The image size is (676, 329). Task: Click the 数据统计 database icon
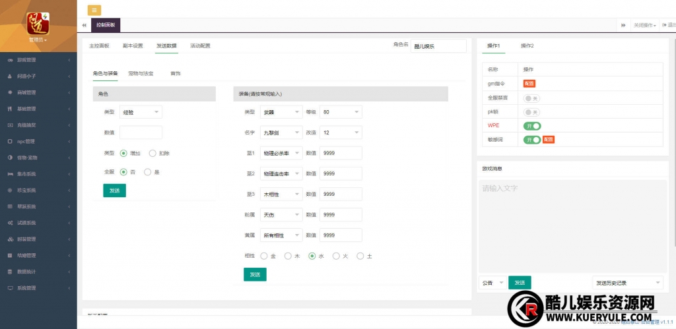tap(9, 272)
